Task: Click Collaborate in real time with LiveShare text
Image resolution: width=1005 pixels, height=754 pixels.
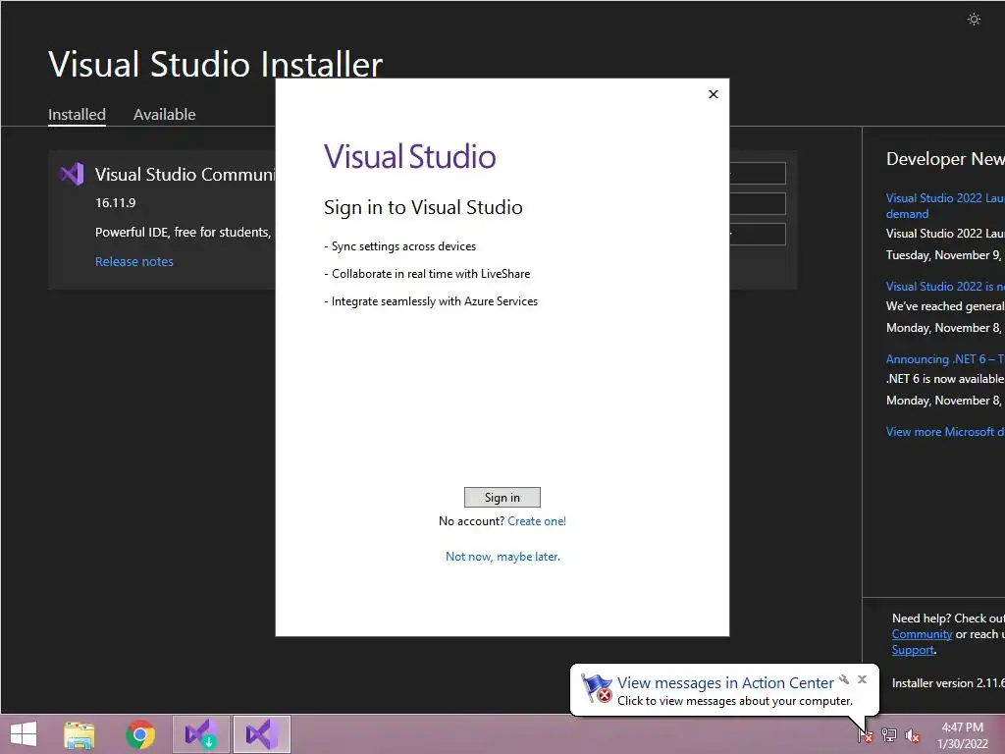Action: pos(428,274)
